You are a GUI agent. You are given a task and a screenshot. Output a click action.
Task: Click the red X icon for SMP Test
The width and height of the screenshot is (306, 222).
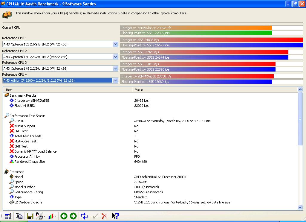click(x=12, y=131)
